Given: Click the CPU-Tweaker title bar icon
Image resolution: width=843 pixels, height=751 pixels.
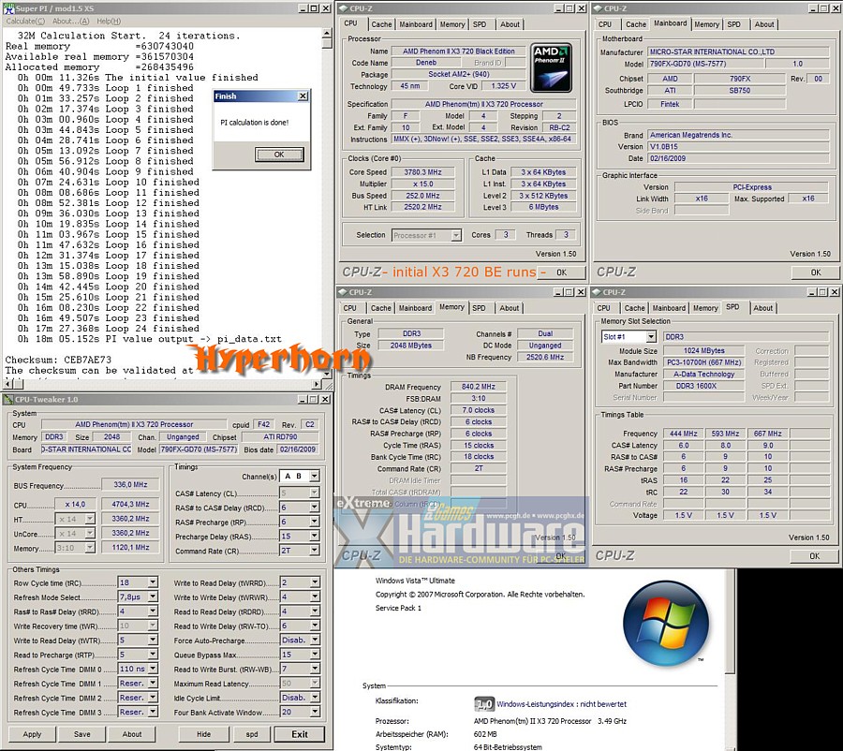Looking at the screenshot, I should (8, 400).
